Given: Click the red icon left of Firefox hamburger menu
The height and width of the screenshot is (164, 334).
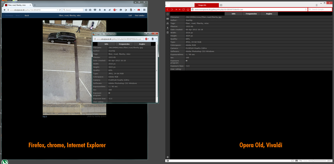Looking at the screenshot, I should (x=139, y=10).
